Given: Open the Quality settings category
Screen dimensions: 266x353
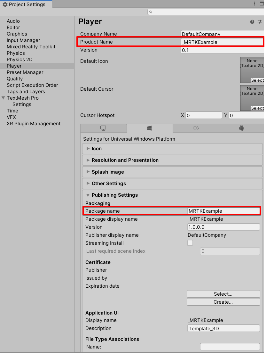Looking at the screenshot, I should (15, 79).
